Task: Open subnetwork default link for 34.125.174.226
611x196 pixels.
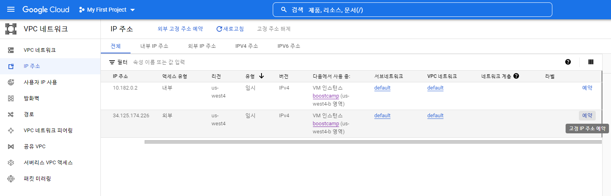Action: [382, 116]
